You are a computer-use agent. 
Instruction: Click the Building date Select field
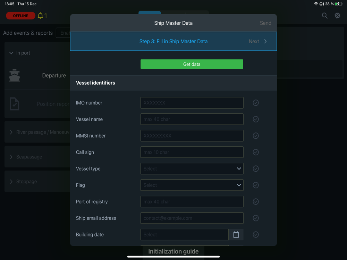coord(185,235)
